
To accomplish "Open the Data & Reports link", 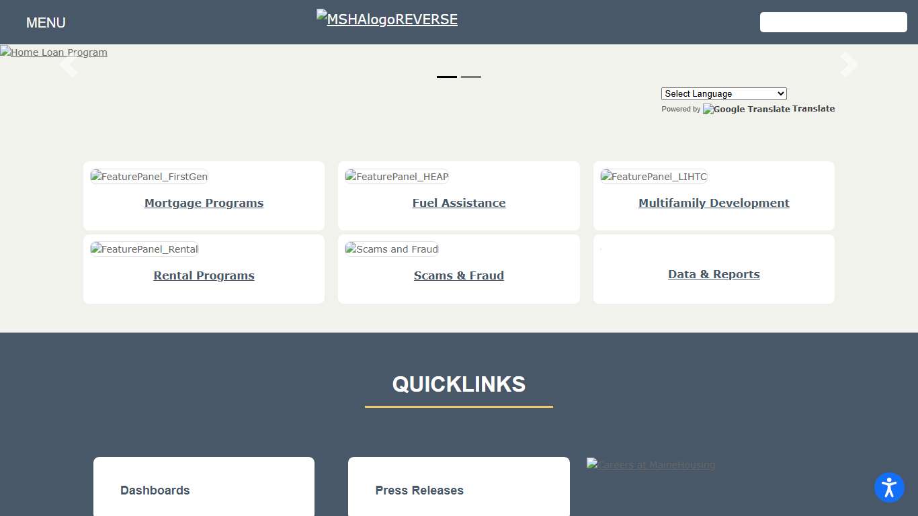I will click(714, 274).
